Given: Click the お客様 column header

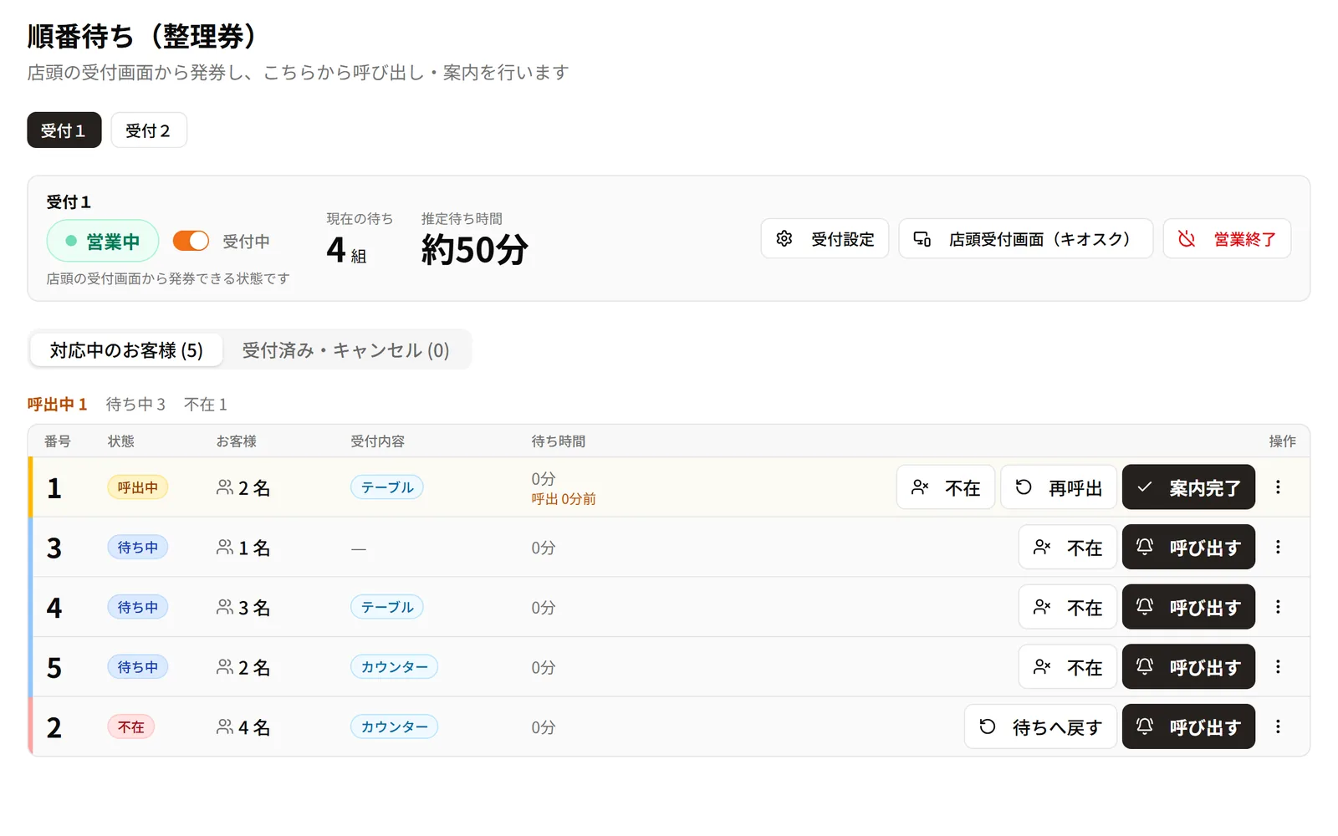Looking at the screenshot, I should tap(237, 441).
